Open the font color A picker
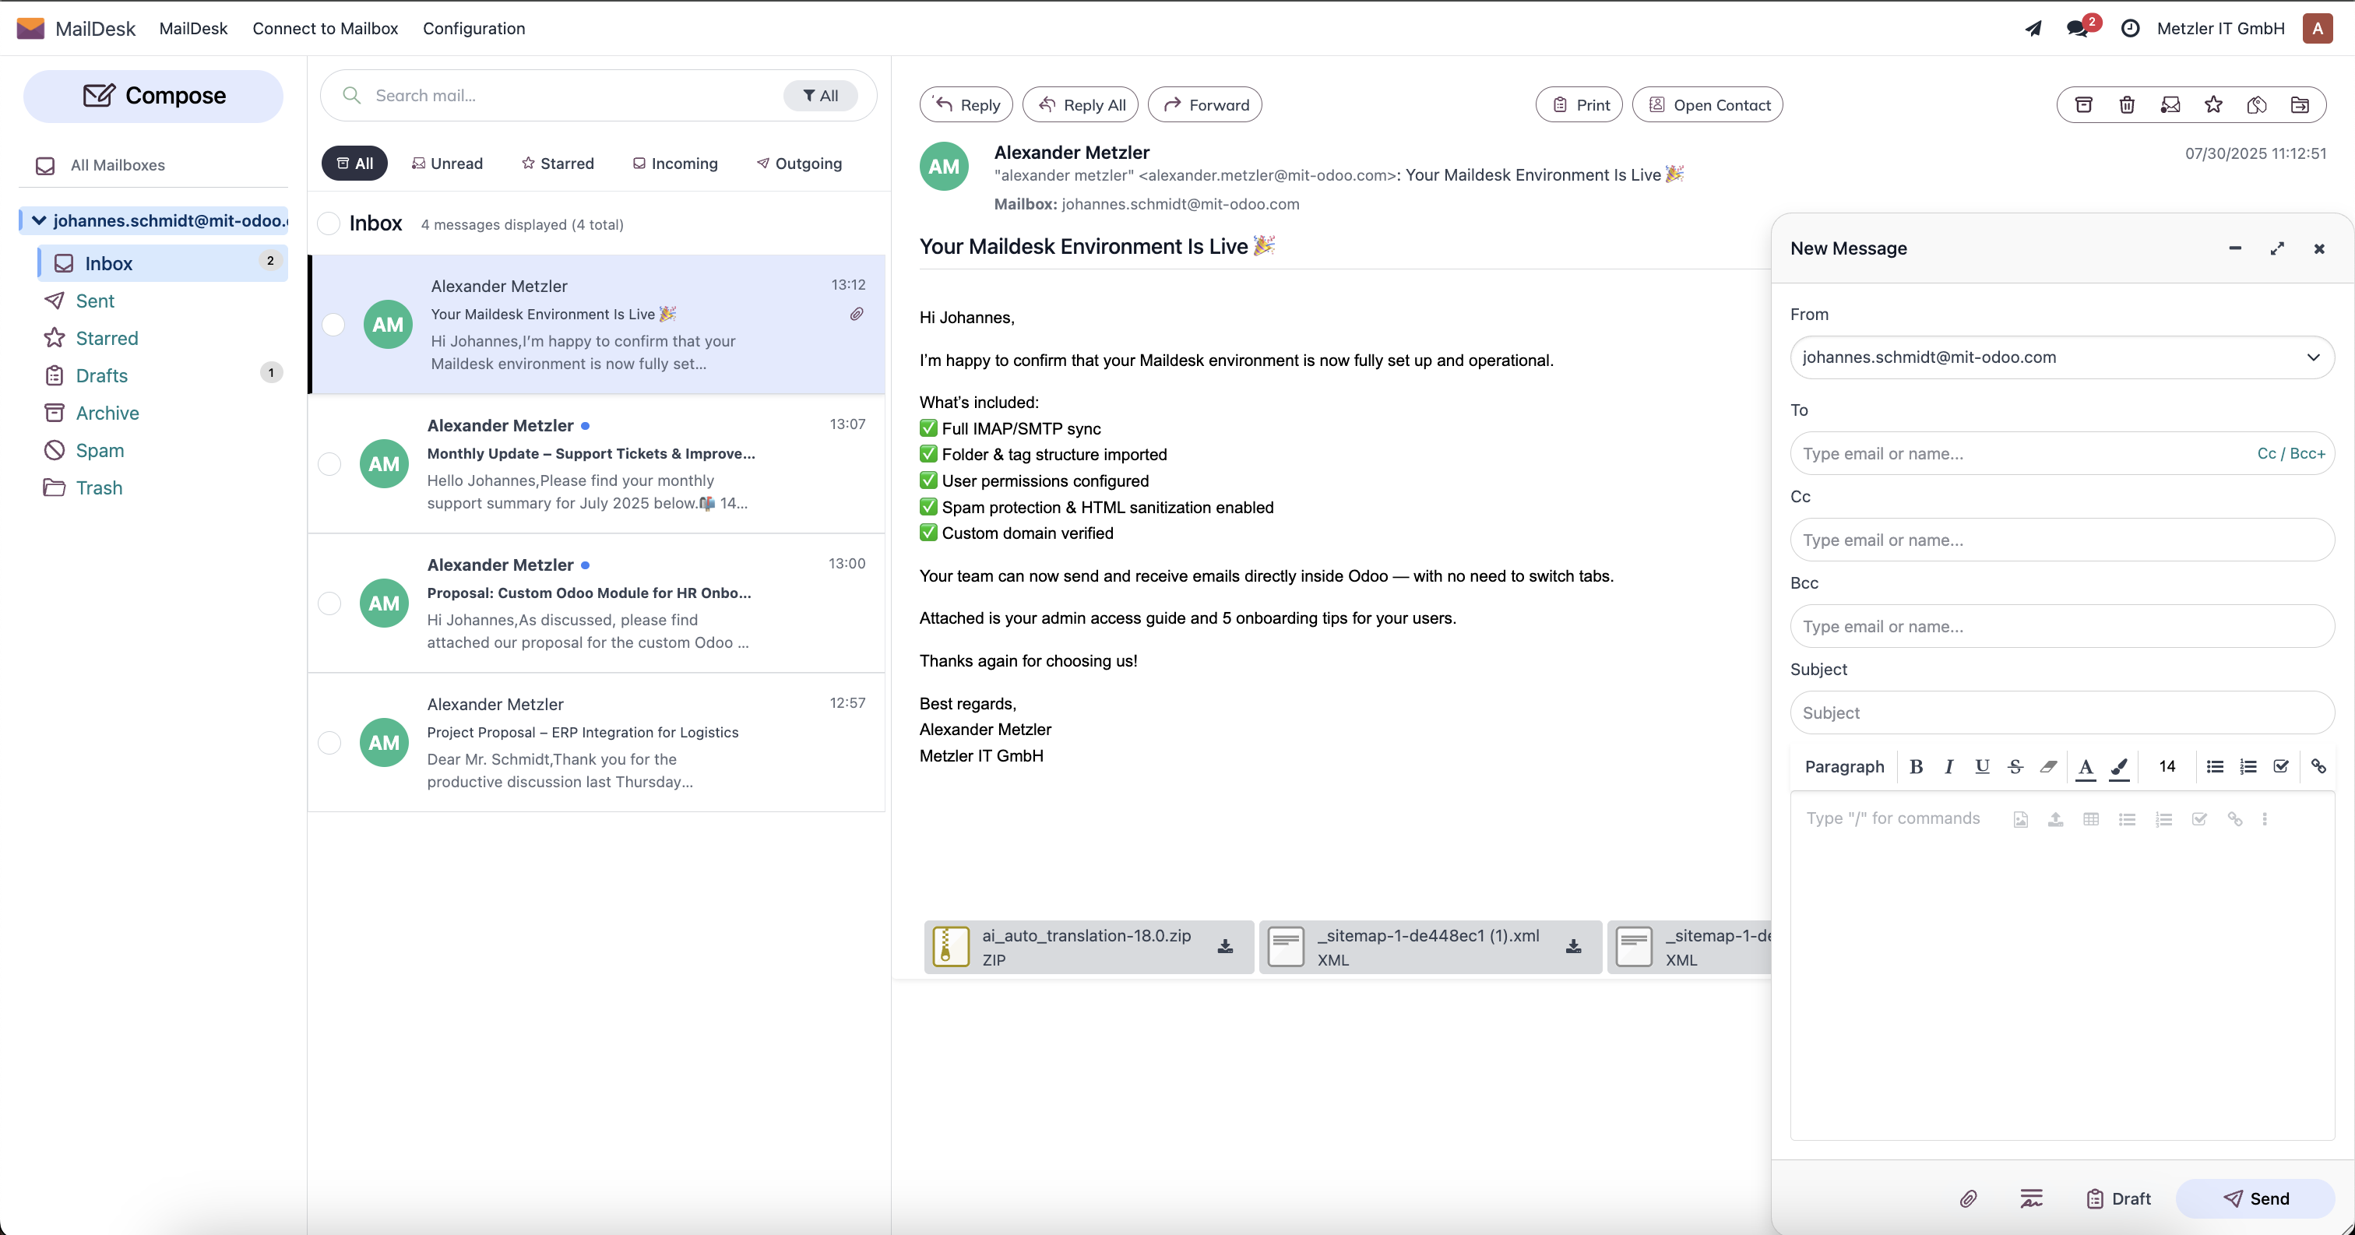Image resolution: width=2355 pixels, height=1235 pixels. [x=2086, y=766]
